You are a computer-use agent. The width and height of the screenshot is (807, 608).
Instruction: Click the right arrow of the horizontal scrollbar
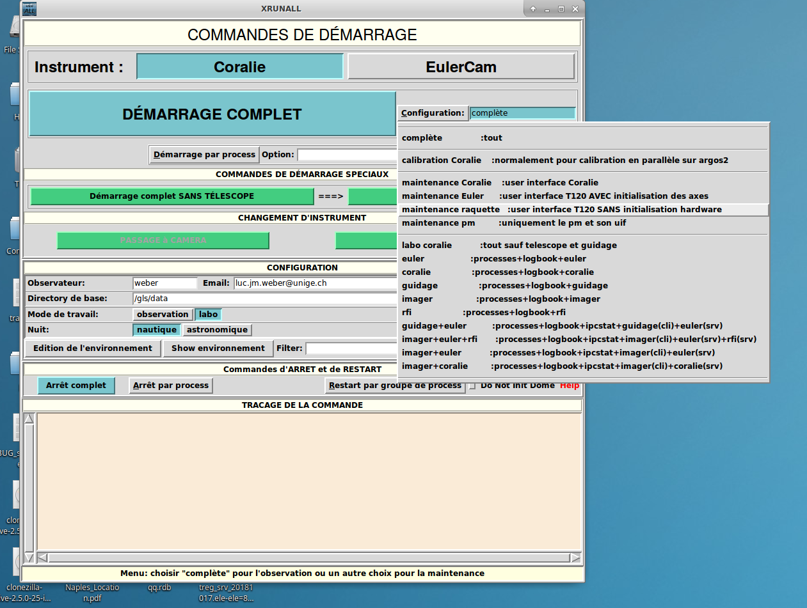point(575,557)
